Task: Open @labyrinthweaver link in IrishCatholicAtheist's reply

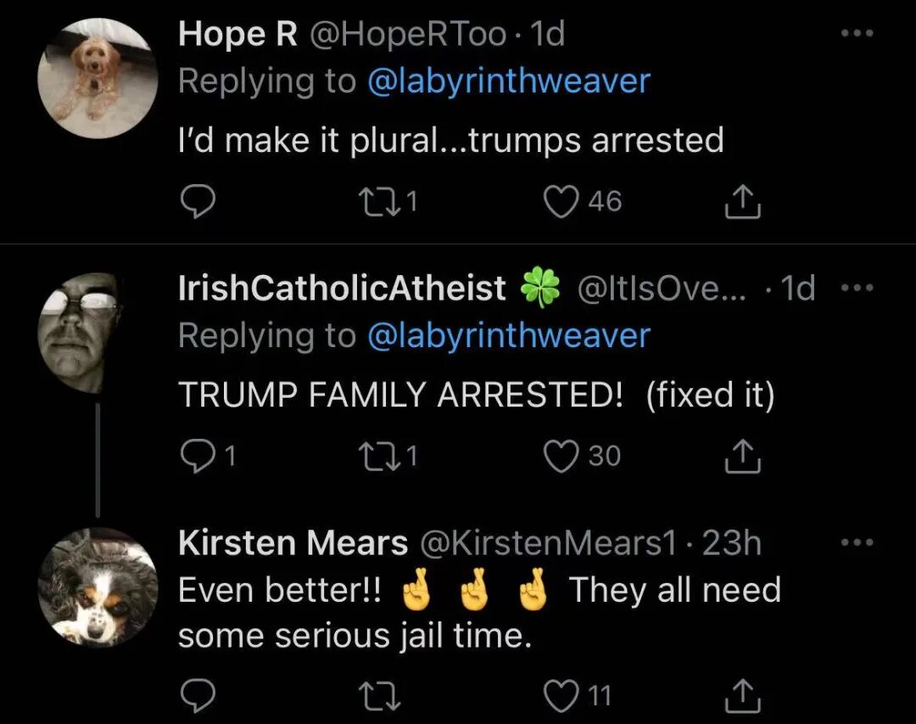Action: pos(509,336)
